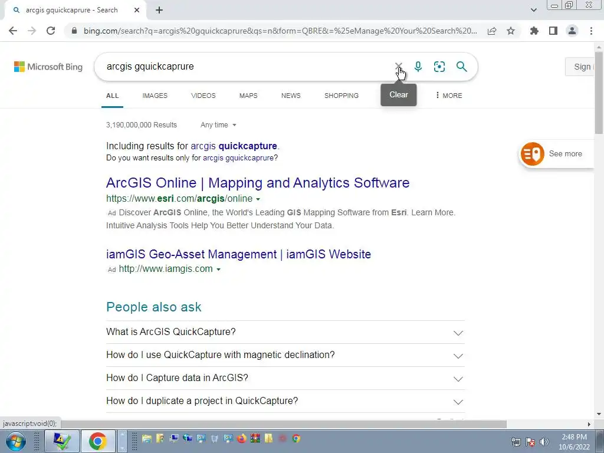This screenshot has height=453, width=604.
Task: Click See more label on side widget
Action: point(565,154)
